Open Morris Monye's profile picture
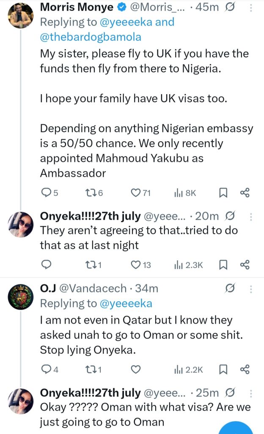 (21, 15)
